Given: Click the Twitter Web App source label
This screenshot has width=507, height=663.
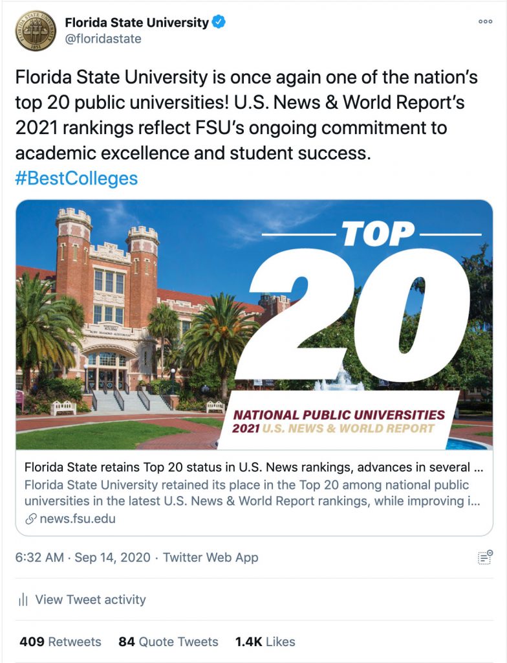Looking at the screenshot, I should point(210,557).
